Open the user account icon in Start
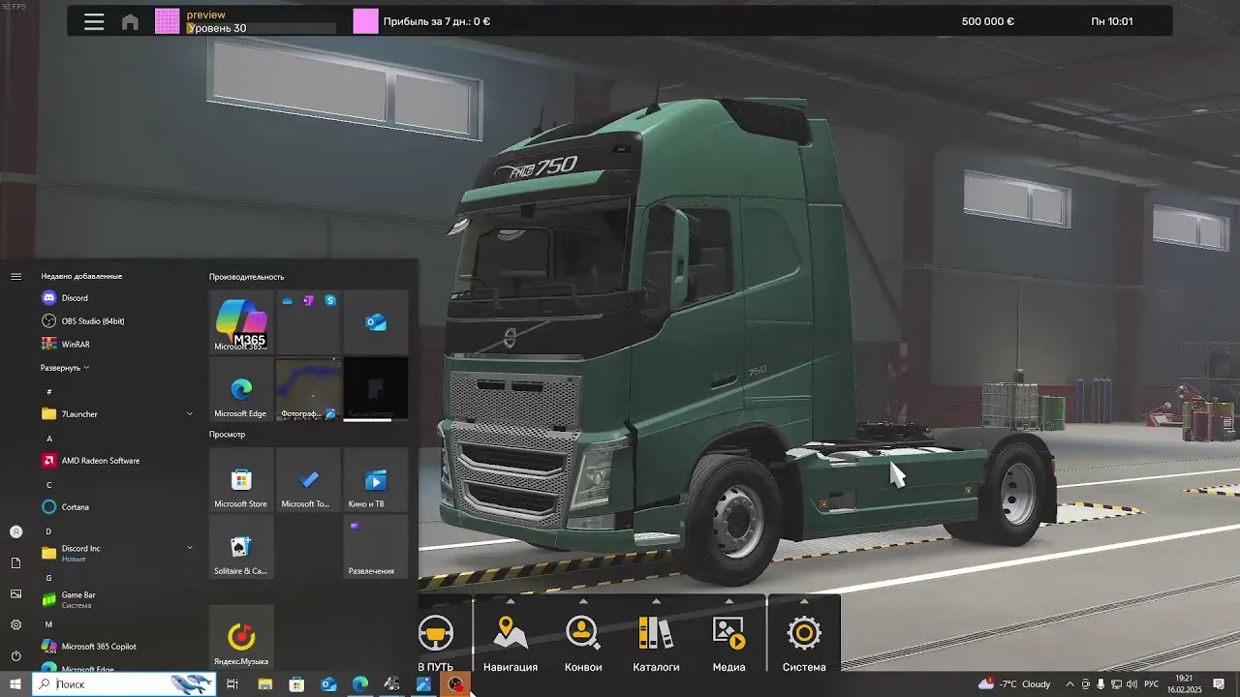This screenshot has width=1240, height=697. (x=15, y=531)
